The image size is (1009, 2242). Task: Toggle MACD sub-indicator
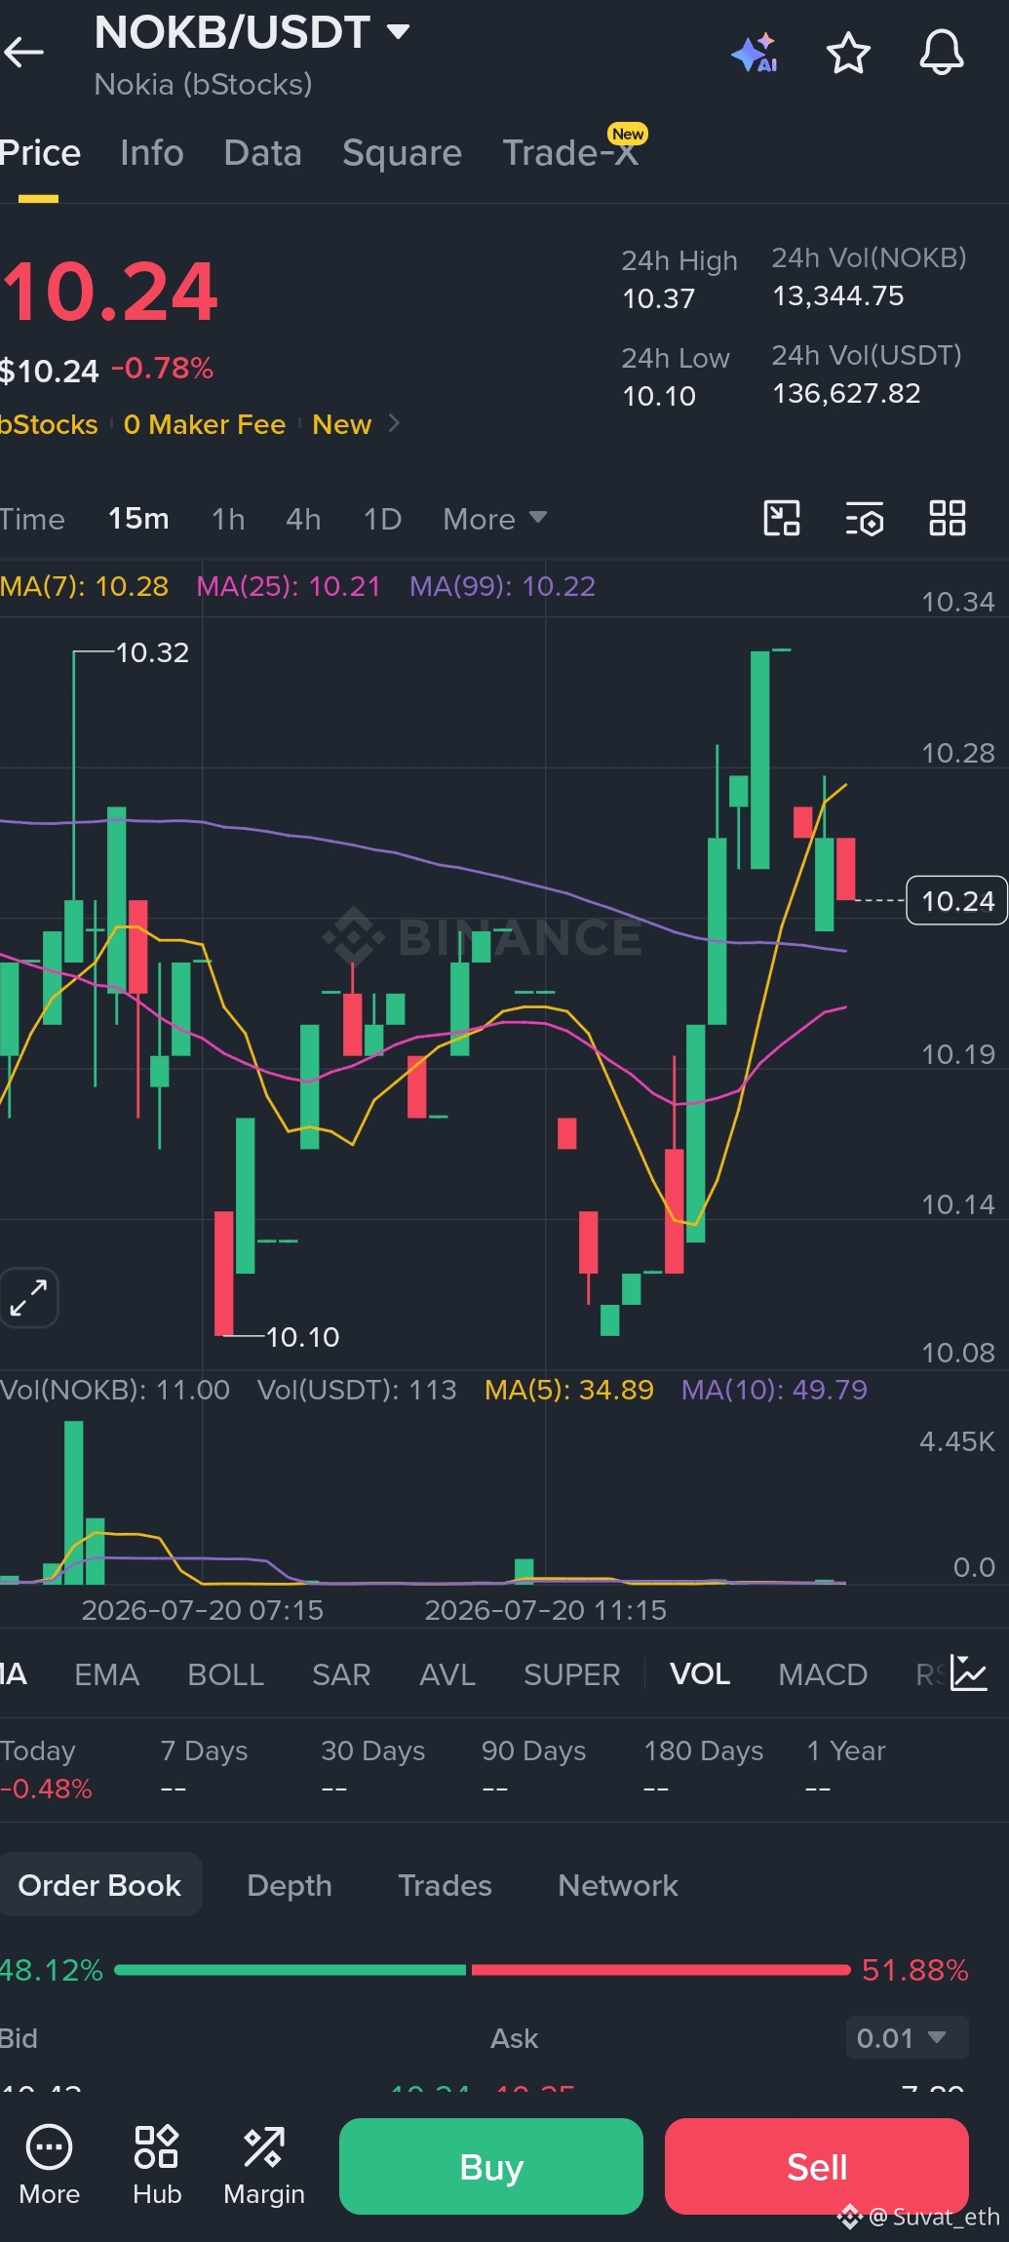click(823, 1674)
